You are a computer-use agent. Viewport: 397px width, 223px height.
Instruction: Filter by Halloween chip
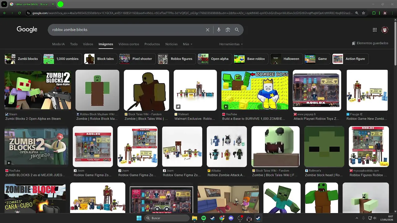coord(287,59)
